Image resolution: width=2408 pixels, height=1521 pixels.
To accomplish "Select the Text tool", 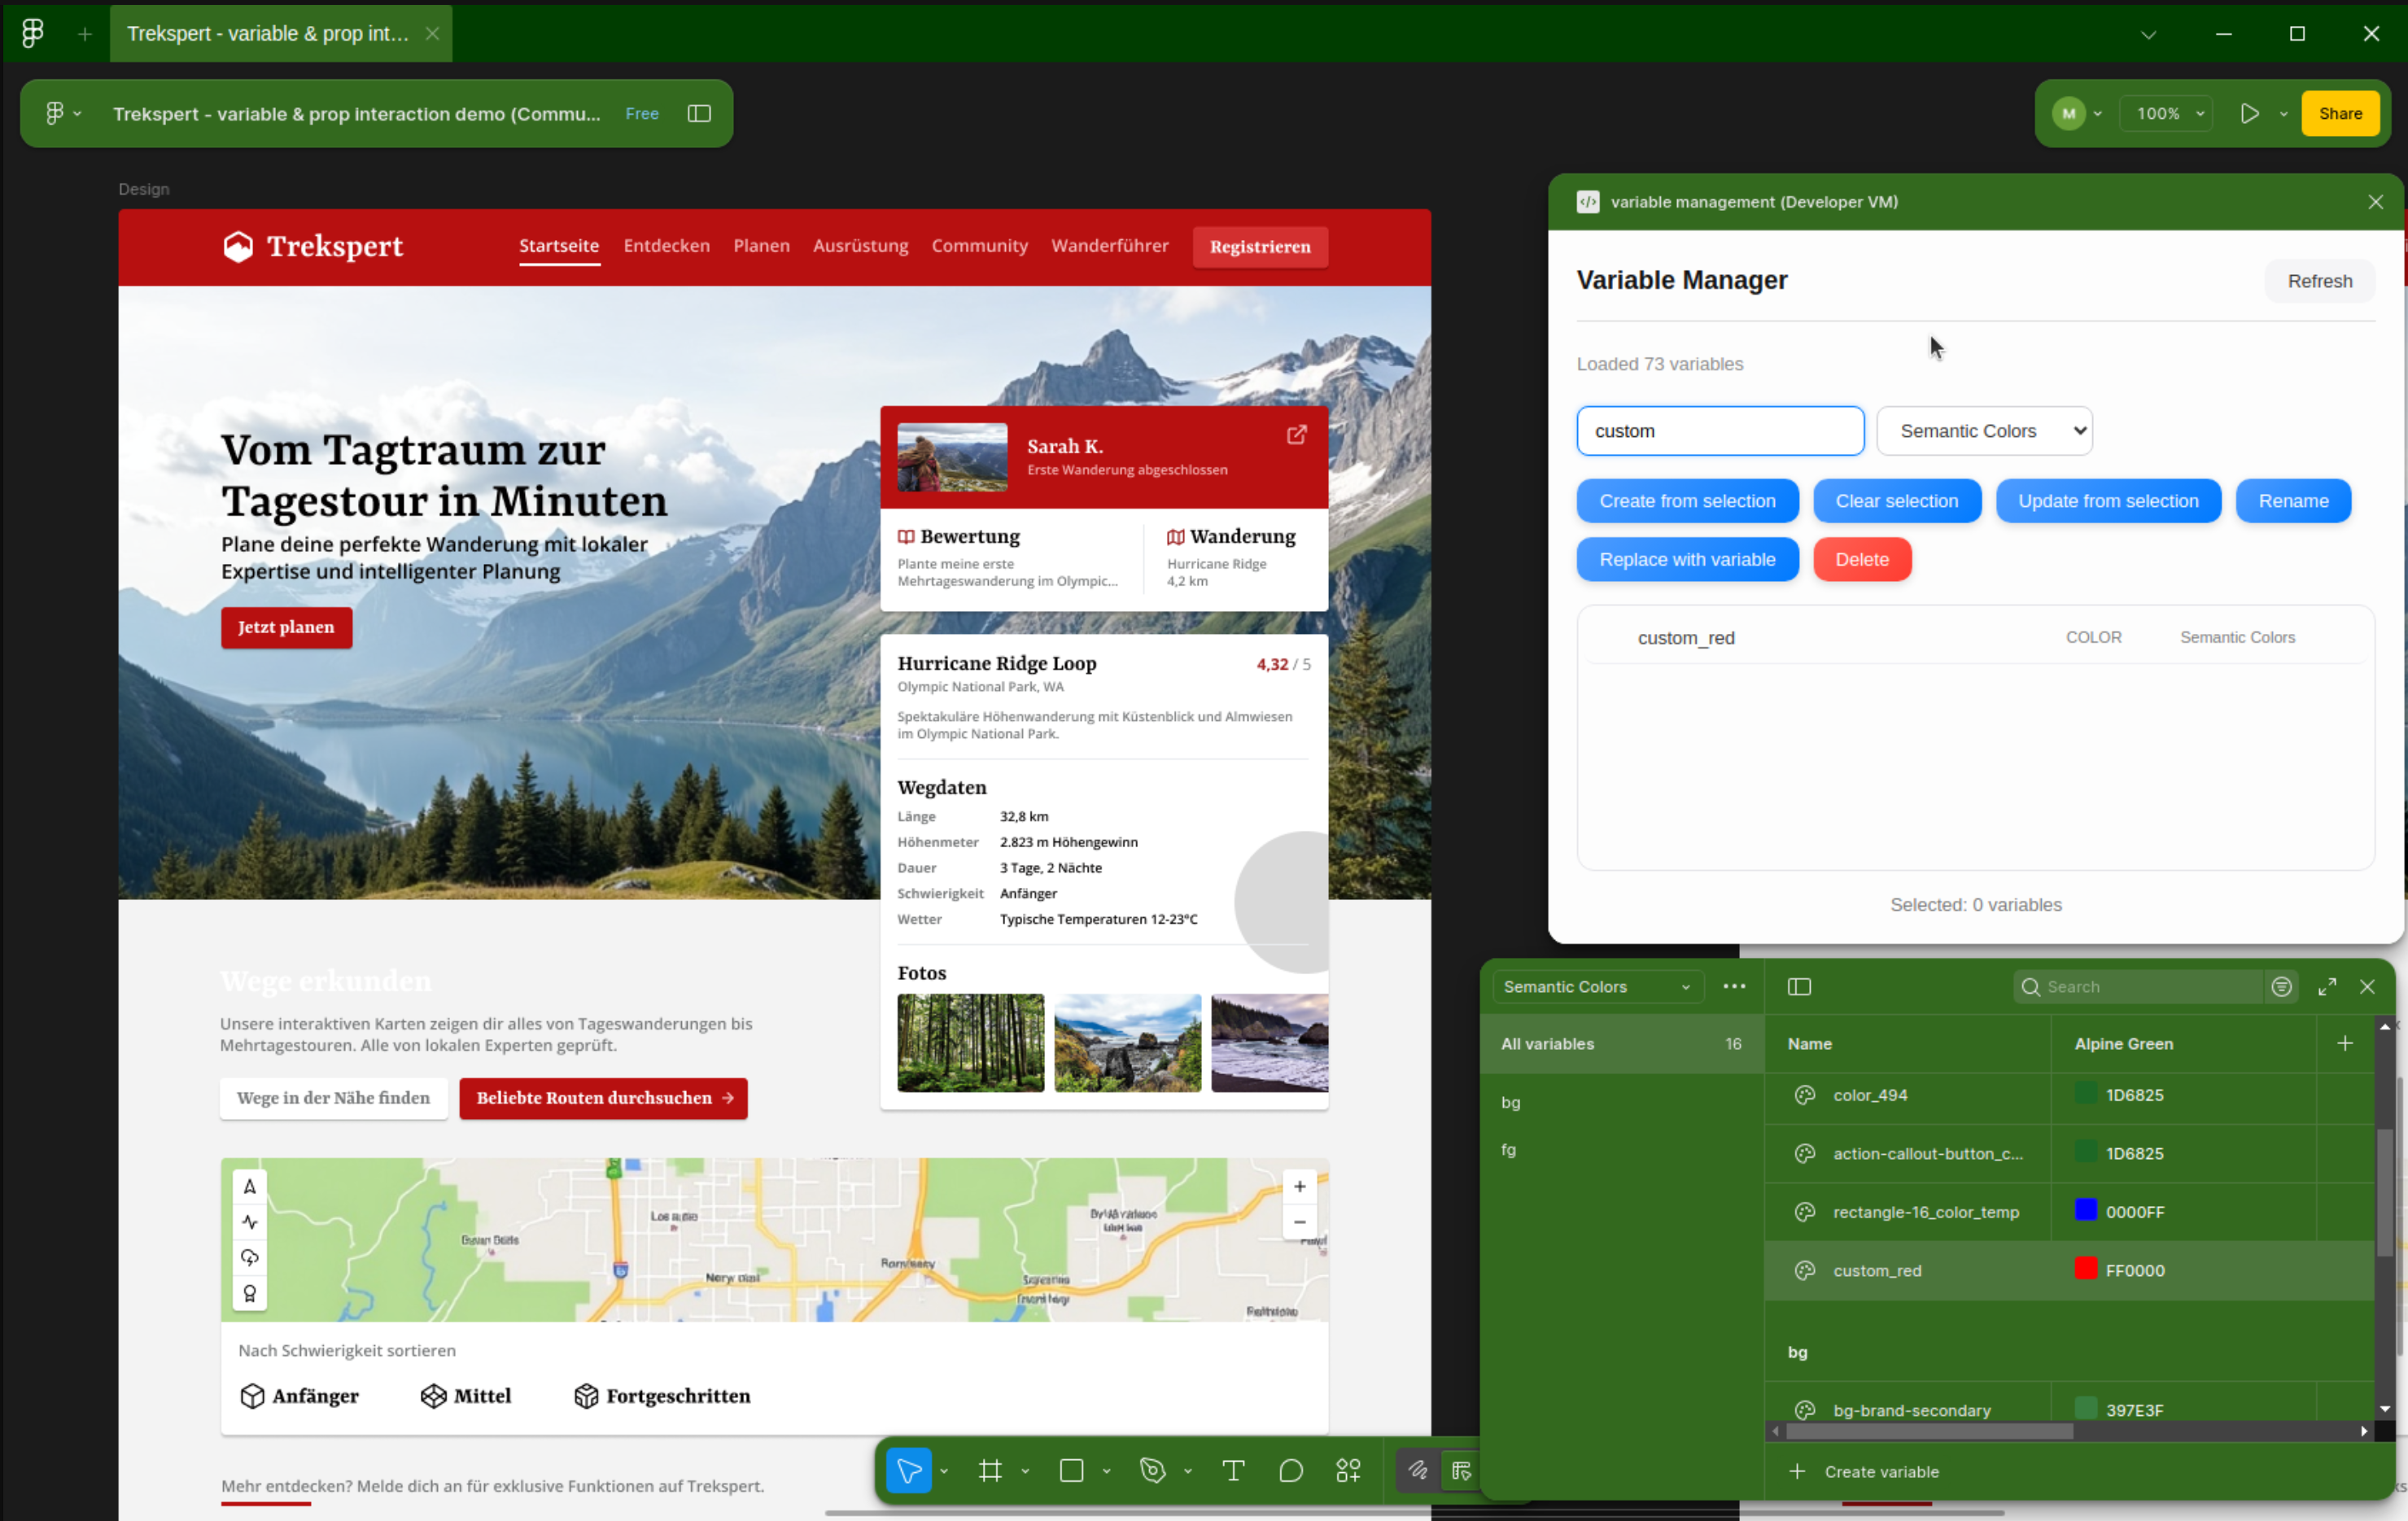I will [x=1233, y=1470].
